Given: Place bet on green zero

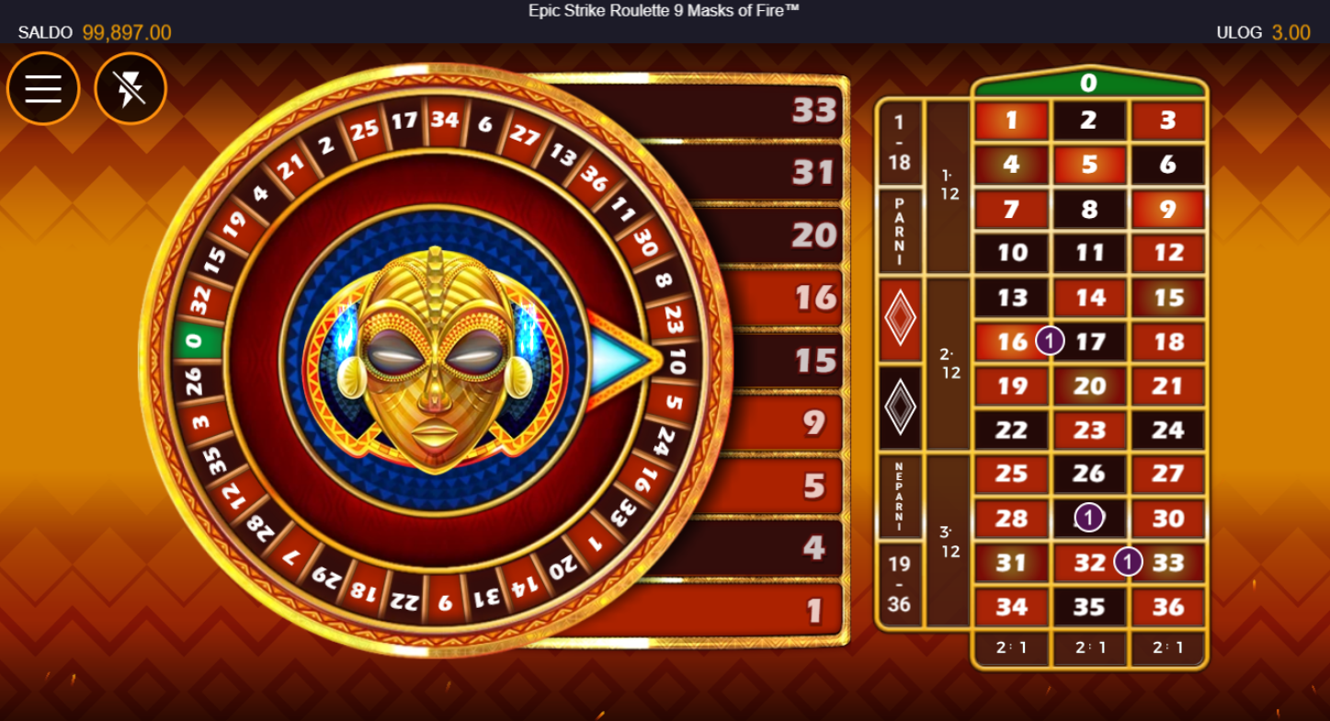Looking at the screenshot, I should (x=1089, y=84).
